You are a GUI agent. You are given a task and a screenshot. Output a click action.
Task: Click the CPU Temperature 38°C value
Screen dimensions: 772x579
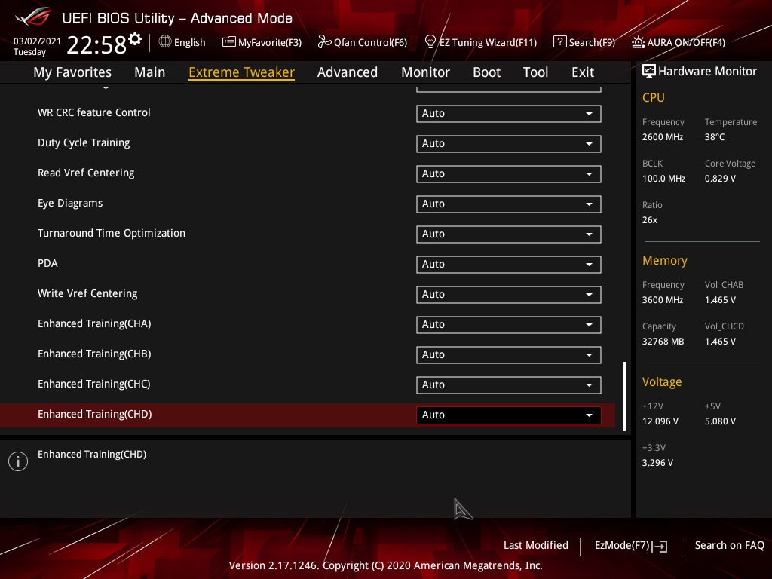coord(715,137)
